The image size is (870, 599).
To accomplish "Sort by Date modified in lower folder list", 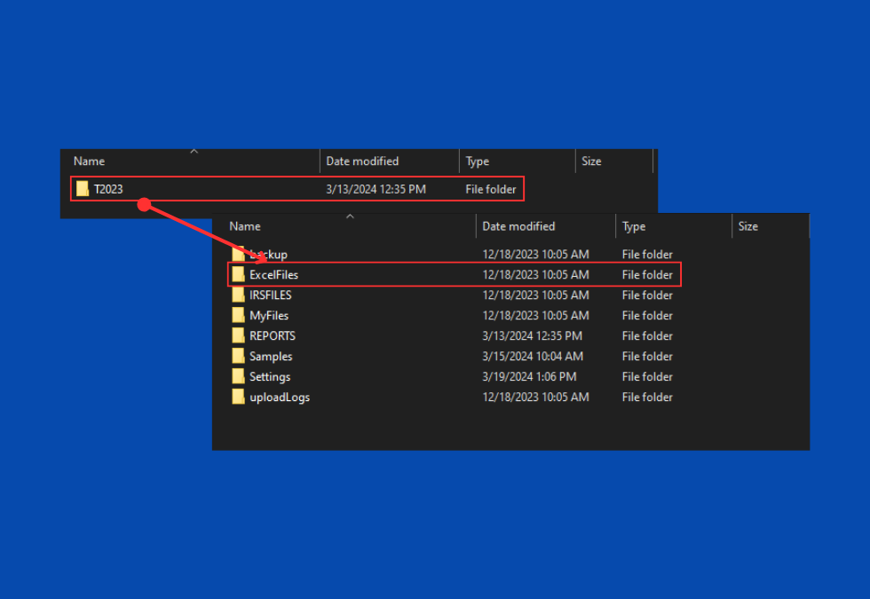I will (518, 227).
